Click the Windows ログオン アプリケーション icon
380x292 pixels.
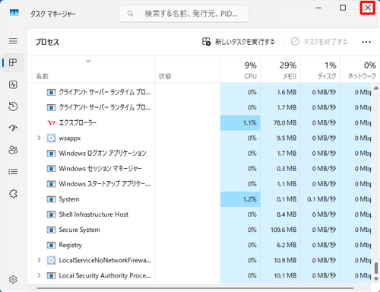point(51,154)
